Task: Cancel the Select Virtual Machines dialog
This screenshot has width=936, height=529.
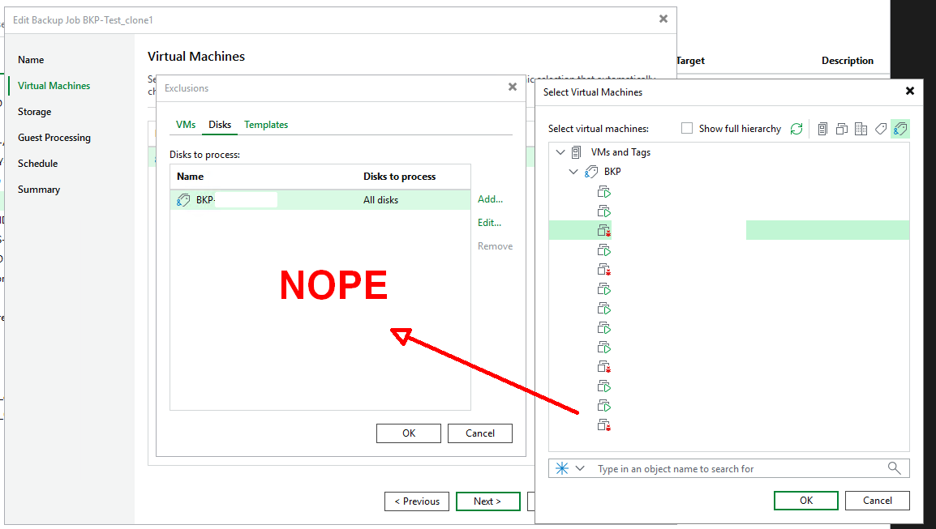Action: (878, 501)
